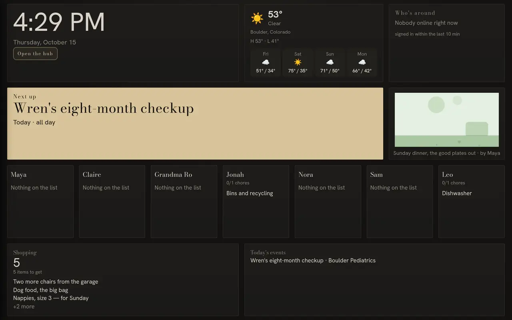The height and width of the screenshot is (320, 512).
Task: Select Claire's name on her chore card
Action: pyautogui.click(x=92, y=174)
